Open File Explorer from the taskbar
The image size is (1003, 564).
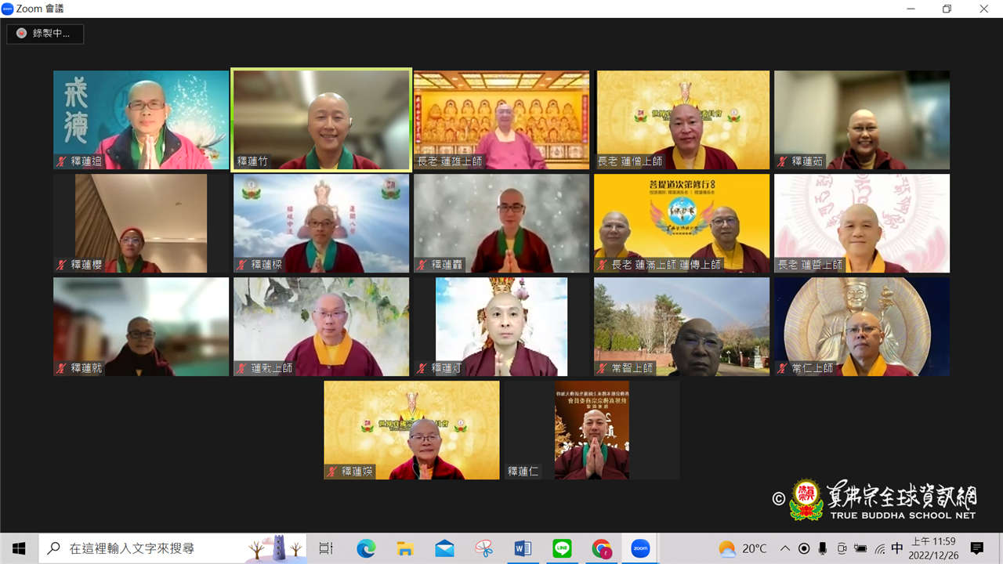pyautogui.click(x=405, y=548)
